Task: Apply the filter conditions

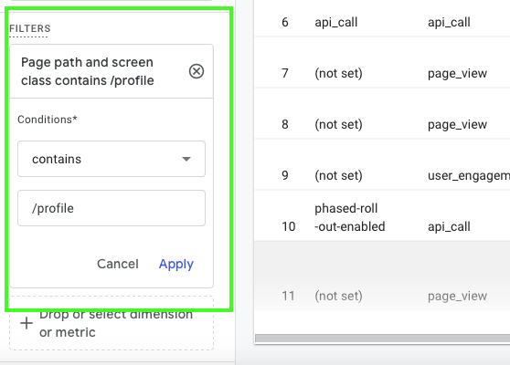Action: pyautogui.click(x=176, y=264)
